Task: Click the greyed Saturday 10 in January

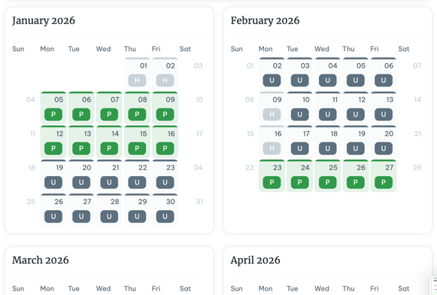Action: click(x=199, y=100)
